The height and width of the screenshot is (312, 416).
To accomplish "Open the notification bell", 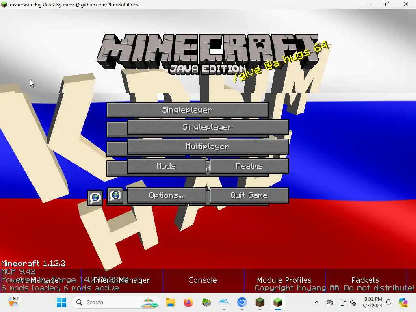I will pyautogui.click(x=388, y=302).
